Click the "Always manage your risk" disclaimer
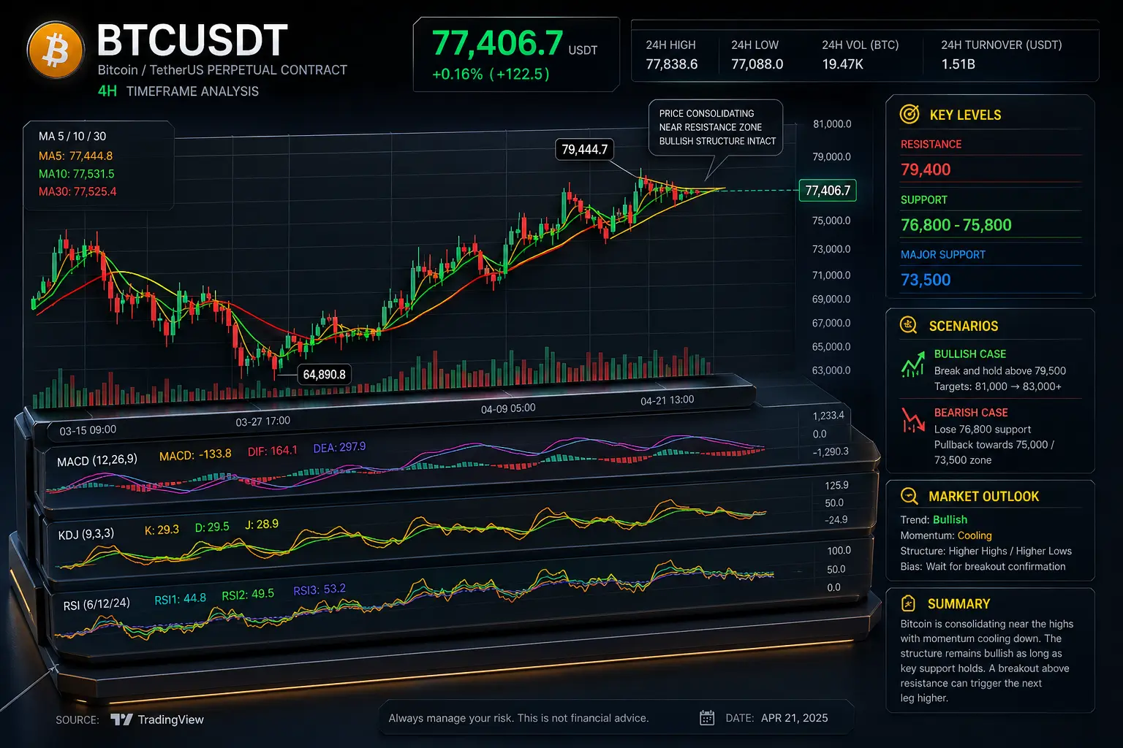1123x748 pixels. [518, 718]
